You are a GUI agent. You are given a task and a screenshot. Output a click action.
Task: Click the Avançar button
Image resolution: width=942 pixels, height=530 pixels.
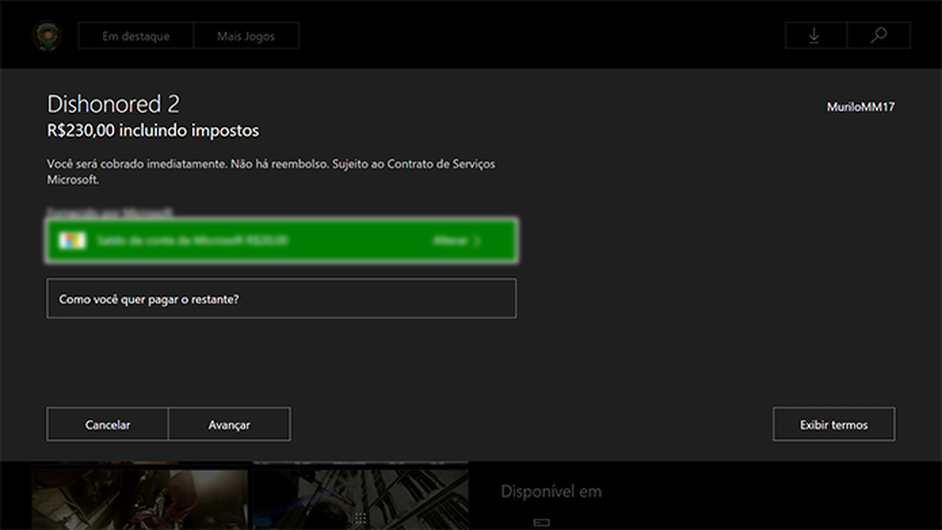[x=230, y=425]
